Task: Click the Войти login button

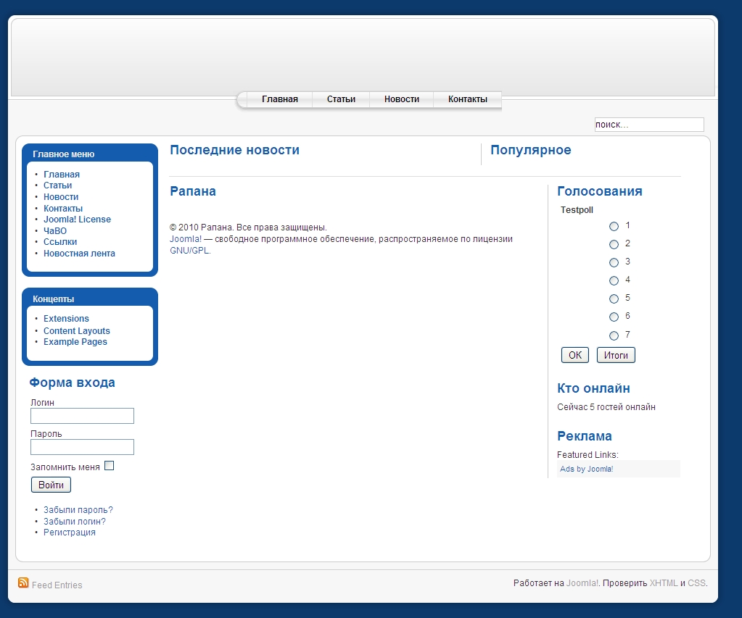Action: click(x=51, y=485)
